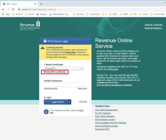Screen dimensions: 166x140
Task: Expand the COLLSOFT certificate dropdown
Action: click(64, 68)
